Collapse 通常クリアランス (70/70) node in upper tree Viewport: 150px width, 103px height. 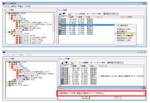pos(12,36)
